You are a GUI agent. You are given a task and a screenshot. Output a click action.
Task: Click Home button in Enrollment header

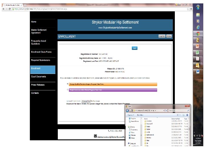pos(169,36)
